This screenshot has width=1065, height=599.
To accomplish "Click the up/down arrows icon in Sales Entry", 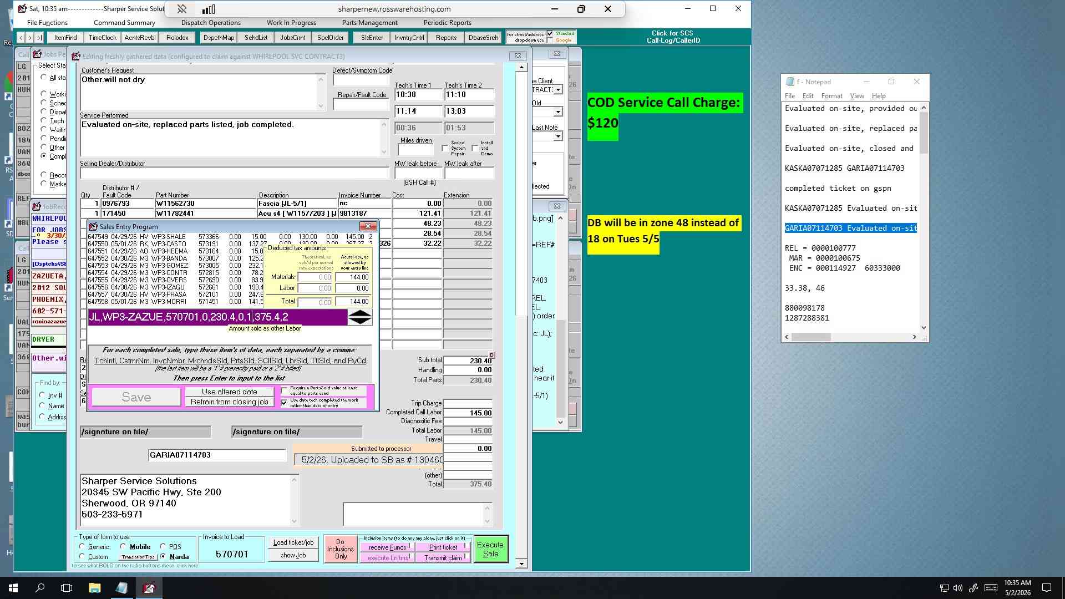I will [x=359, y=317].
